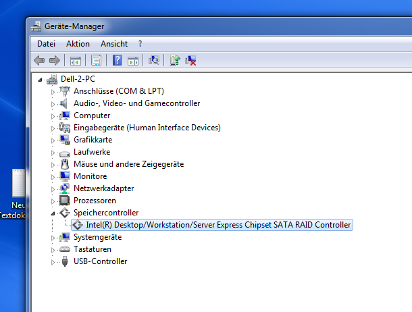The height and width of the screenshot is (312, 412).
Task: Select the Monitore label
Action: point(90,176)
